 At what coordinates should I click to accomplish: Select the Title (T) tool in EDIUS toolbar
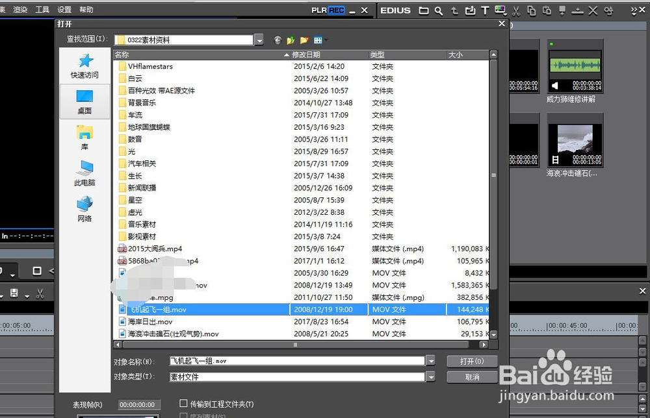coord(484,10)
